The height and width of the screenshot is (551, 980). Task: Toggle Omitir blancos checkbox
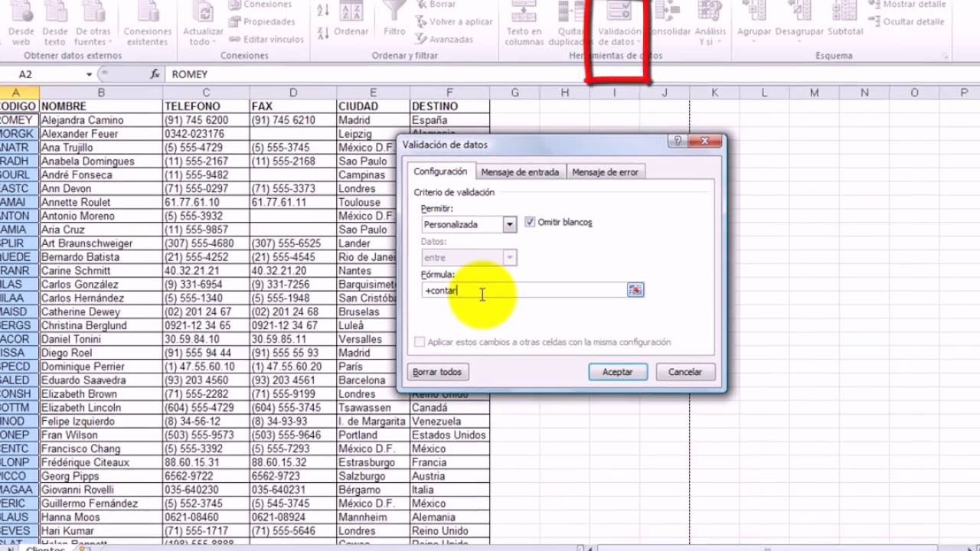[x=531, y=223]
